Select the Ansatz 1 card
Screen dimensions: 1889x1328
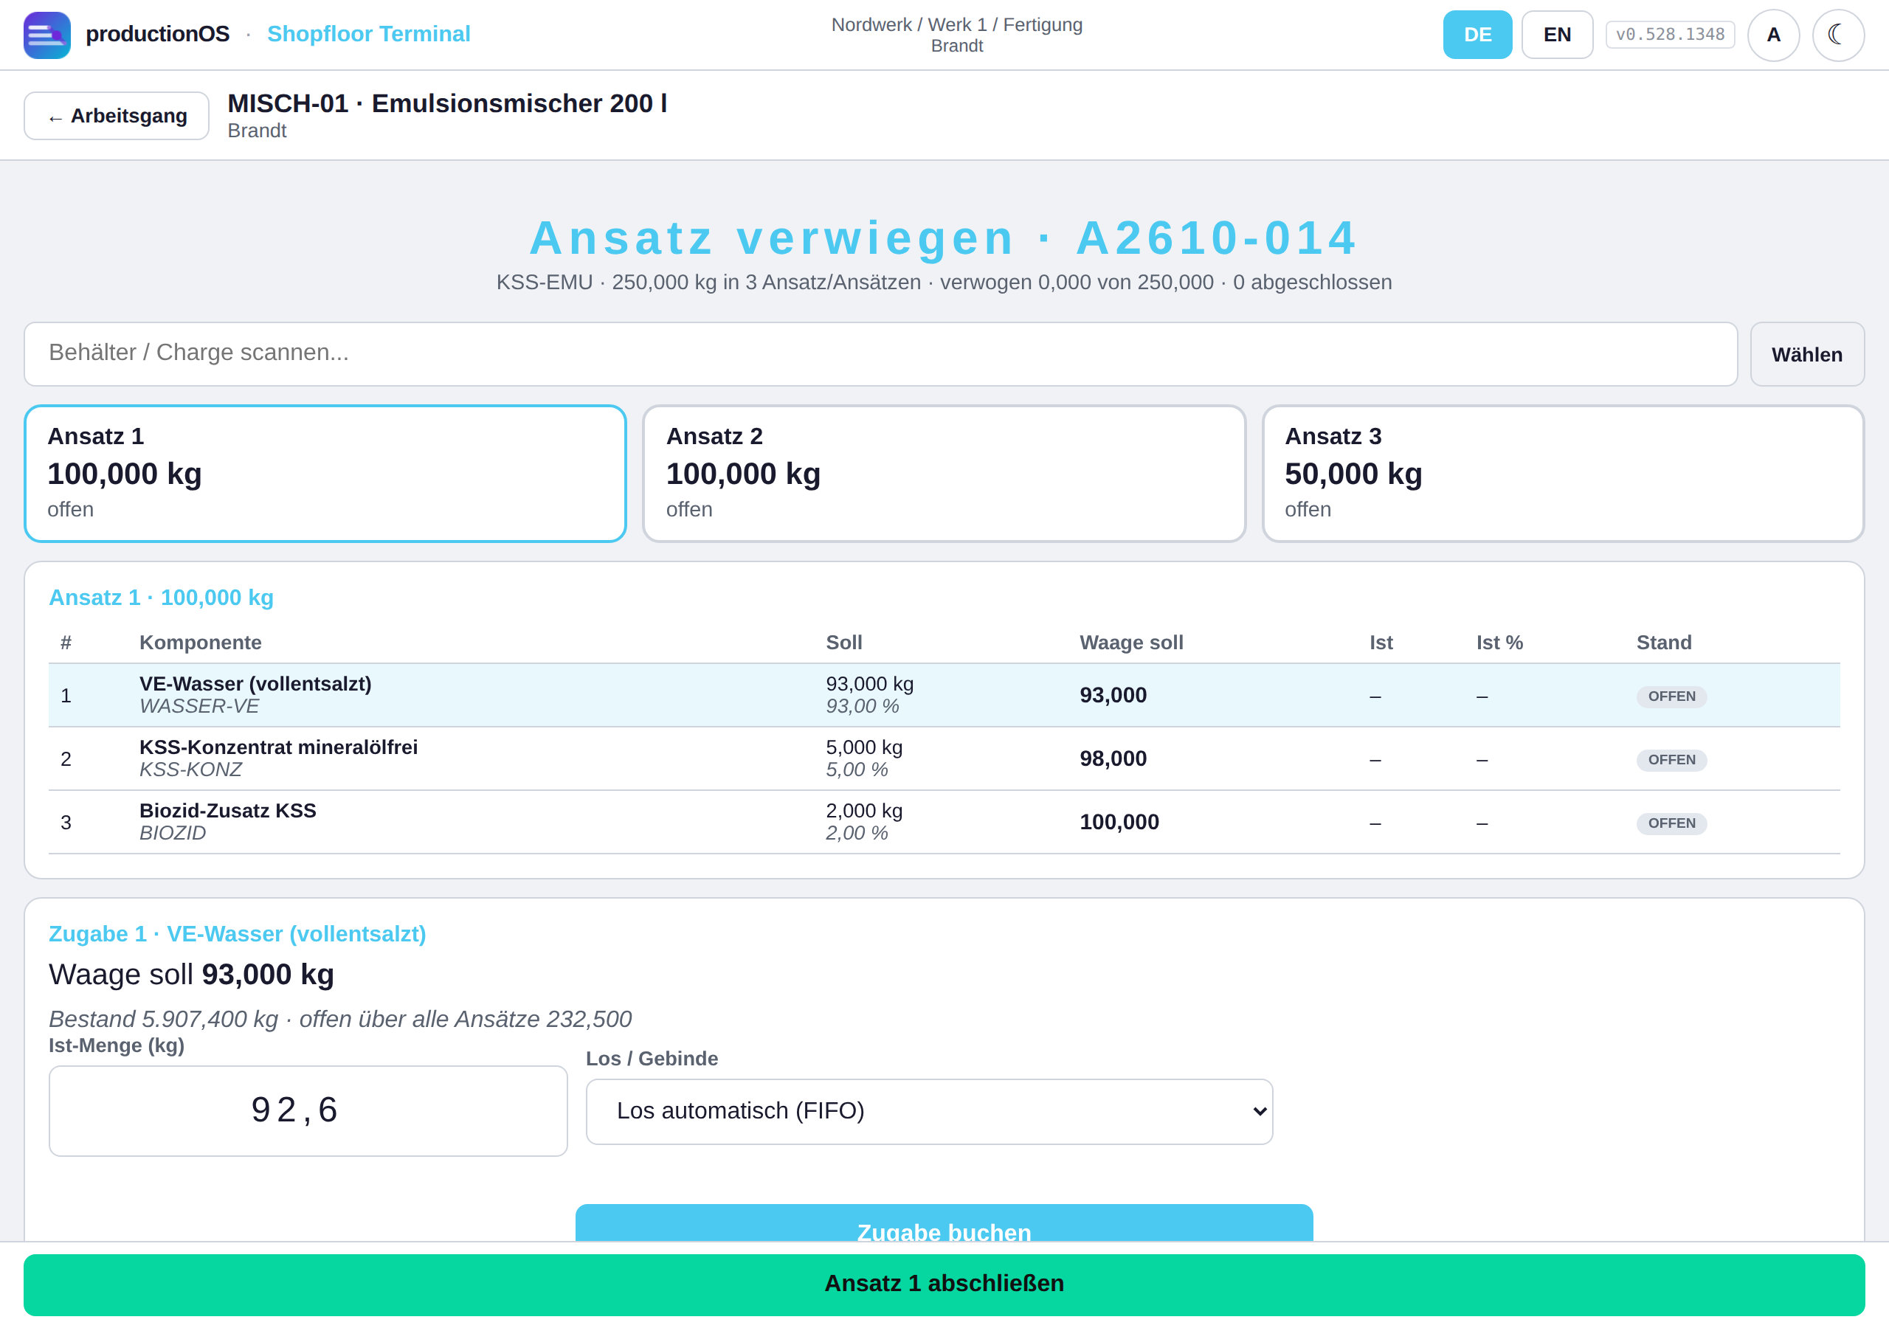tap(325, 473)
